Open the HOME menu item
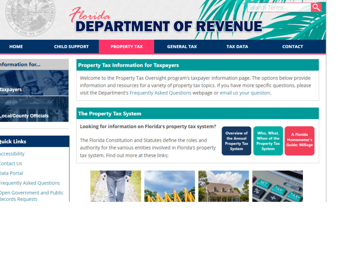The width and height of the screenshot is (338, 253). pos(16,47)
